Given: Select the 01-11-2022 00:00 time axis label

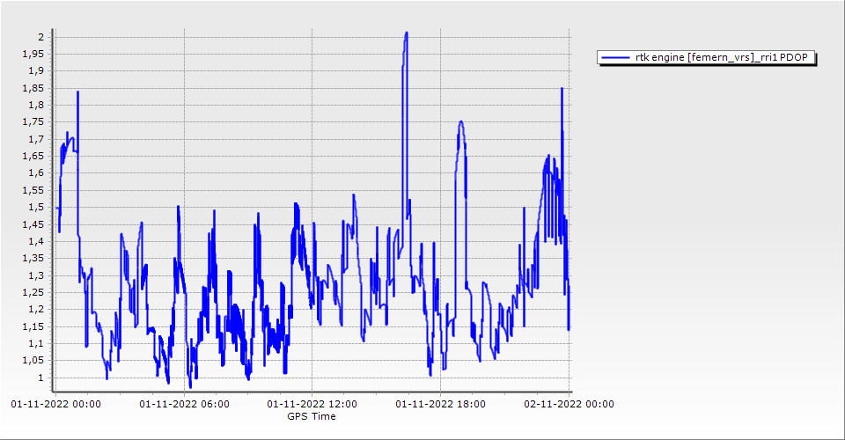Looking at the screenshot, I should [x=55, y=404].
